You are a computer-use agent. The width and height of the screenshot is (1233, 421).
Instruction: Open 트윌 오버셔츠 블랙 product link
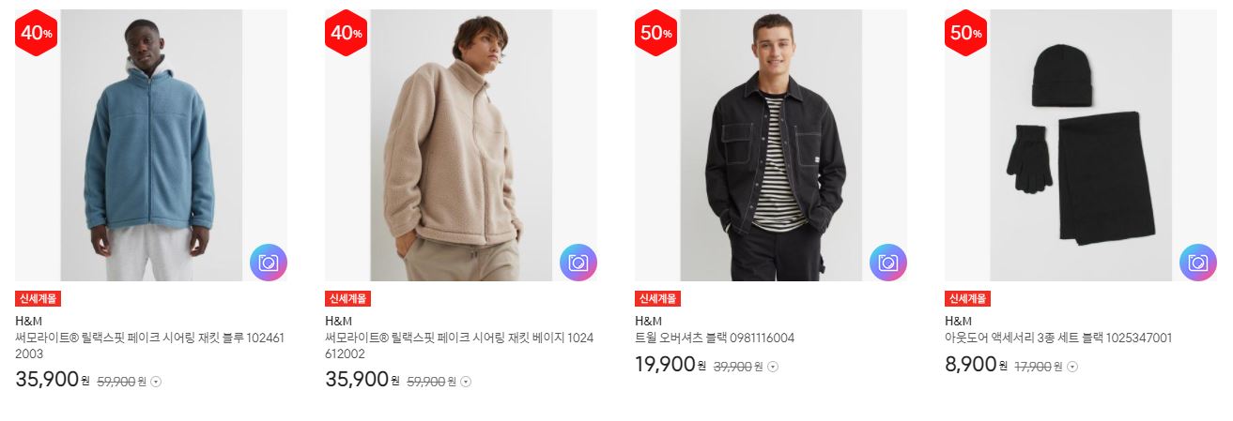pyautogui.click(x=715, y=338)
